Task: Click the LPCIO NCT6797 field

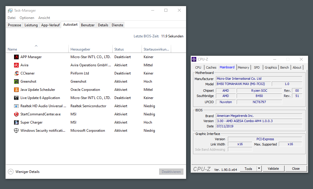Action: click(259, 102)
